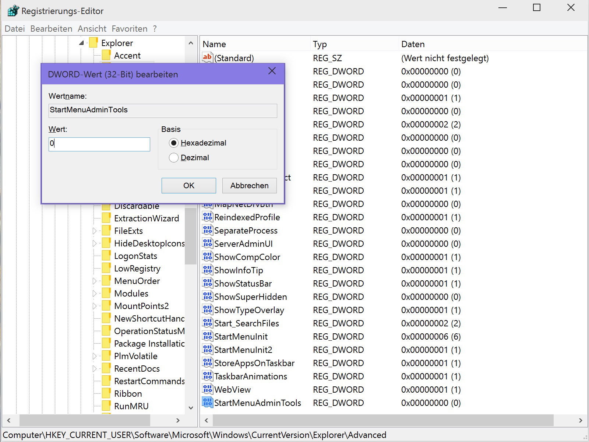
Task: Click the Typ column header
Action: 354,44
